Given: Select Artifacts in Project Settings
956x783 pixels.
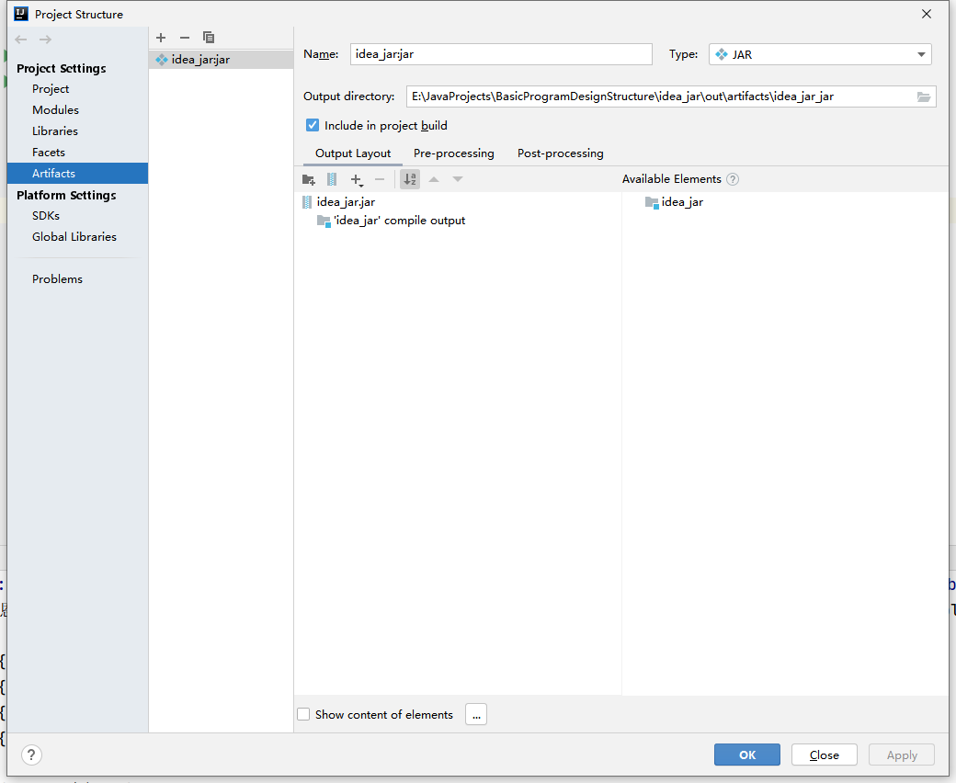Looking at the screenshot, I should point(77,173).
